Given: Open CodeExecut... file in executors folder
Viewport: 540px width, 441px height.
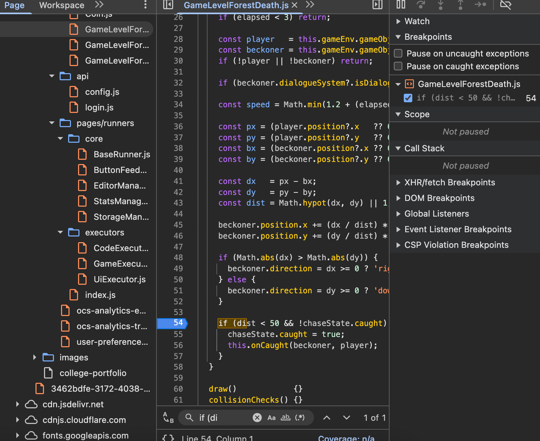Looking at the screenshot, I should coord(121,248).
